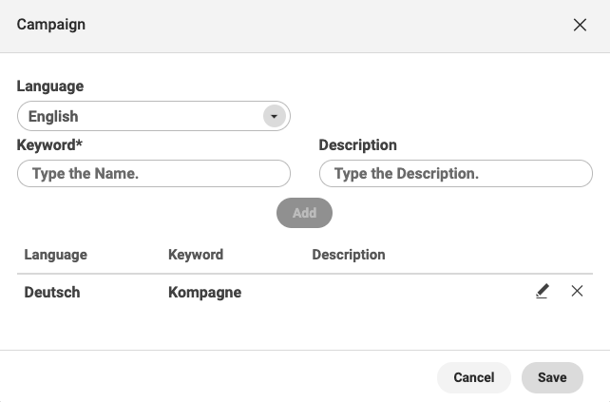The height and width of the screenshot is (402, 610).
Task: Delete the Deutsch keyword row
Action: pyautogui.click(x=577, y=291)
